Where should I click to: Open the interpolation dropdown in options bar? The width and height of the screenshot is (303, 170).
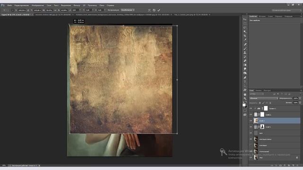(128, 10)
